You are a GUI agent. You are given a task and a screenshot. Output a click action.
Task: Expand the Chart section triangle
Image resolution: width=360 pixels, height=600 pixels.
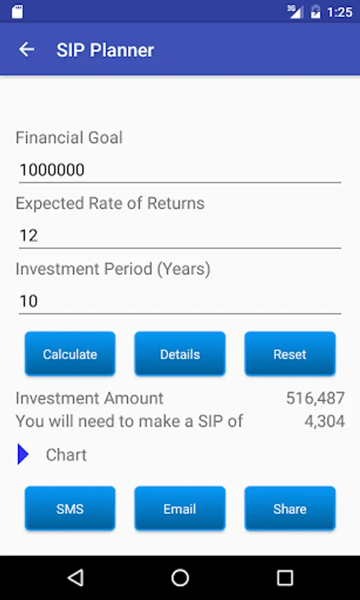[23, 454]
